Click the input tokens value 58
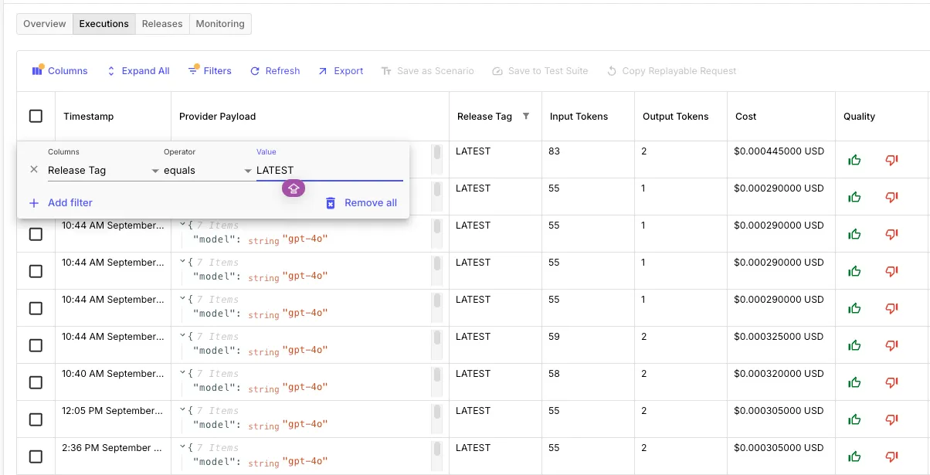The width and height of the screenshot is (930, 475). coord(554,374)
